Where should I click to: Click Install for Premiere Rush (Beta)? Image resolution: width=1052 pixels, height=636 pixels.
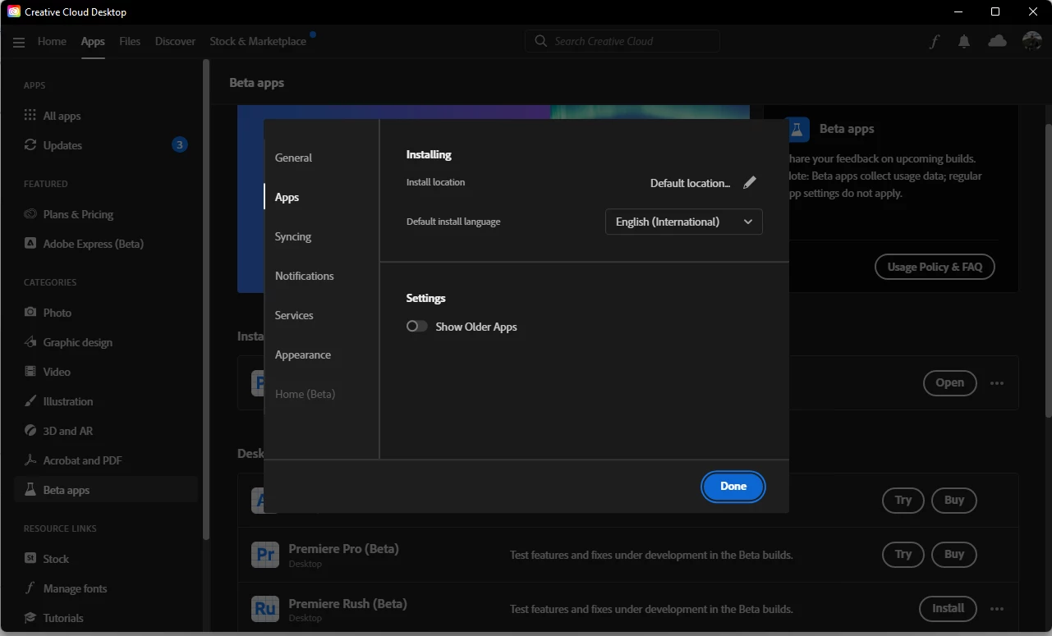click(x=948, y=608)
